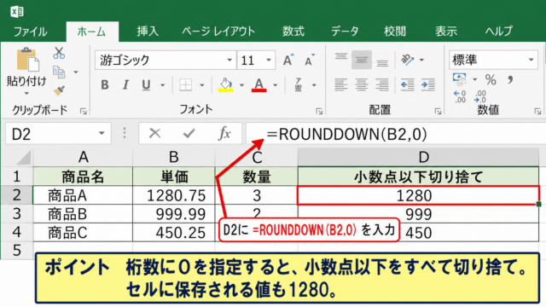546x307 pixels.
Task: Open Clipboard group dialog launcher
Action: tap(84, 112)
